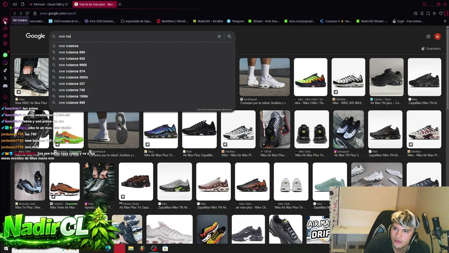This screenshot has height=253, width=449.
Task: Open the sidebar player icon
Action: coord(5,97)
